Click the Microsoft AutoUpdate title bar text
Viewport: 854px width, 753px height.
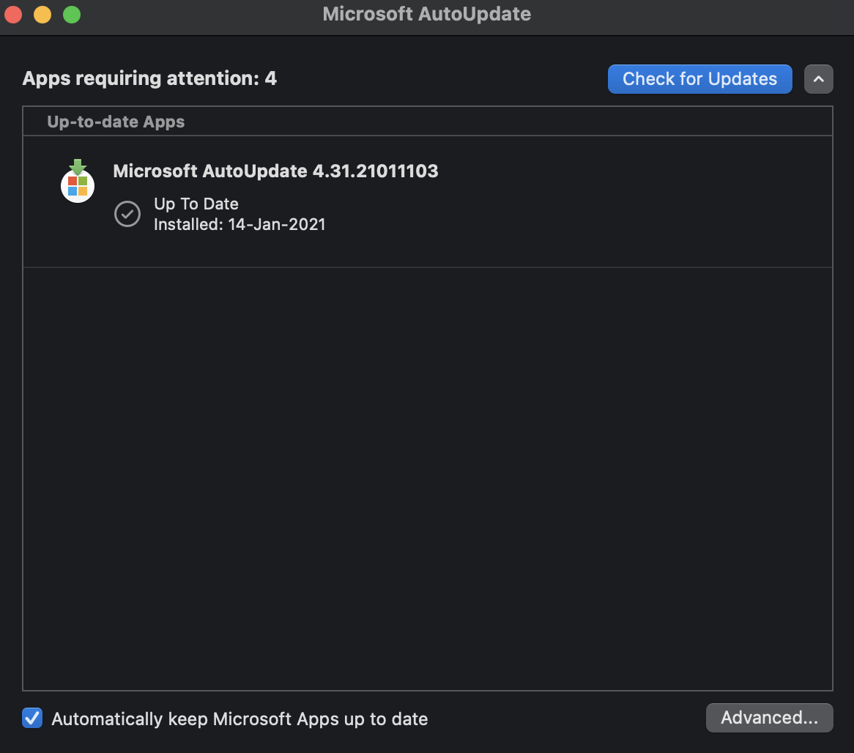426,14
